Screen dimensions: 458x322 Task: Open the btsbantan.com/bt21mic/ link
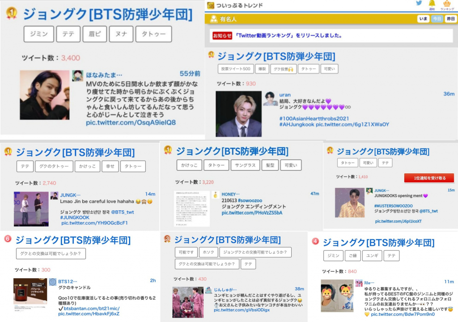(x=92, y=309)
